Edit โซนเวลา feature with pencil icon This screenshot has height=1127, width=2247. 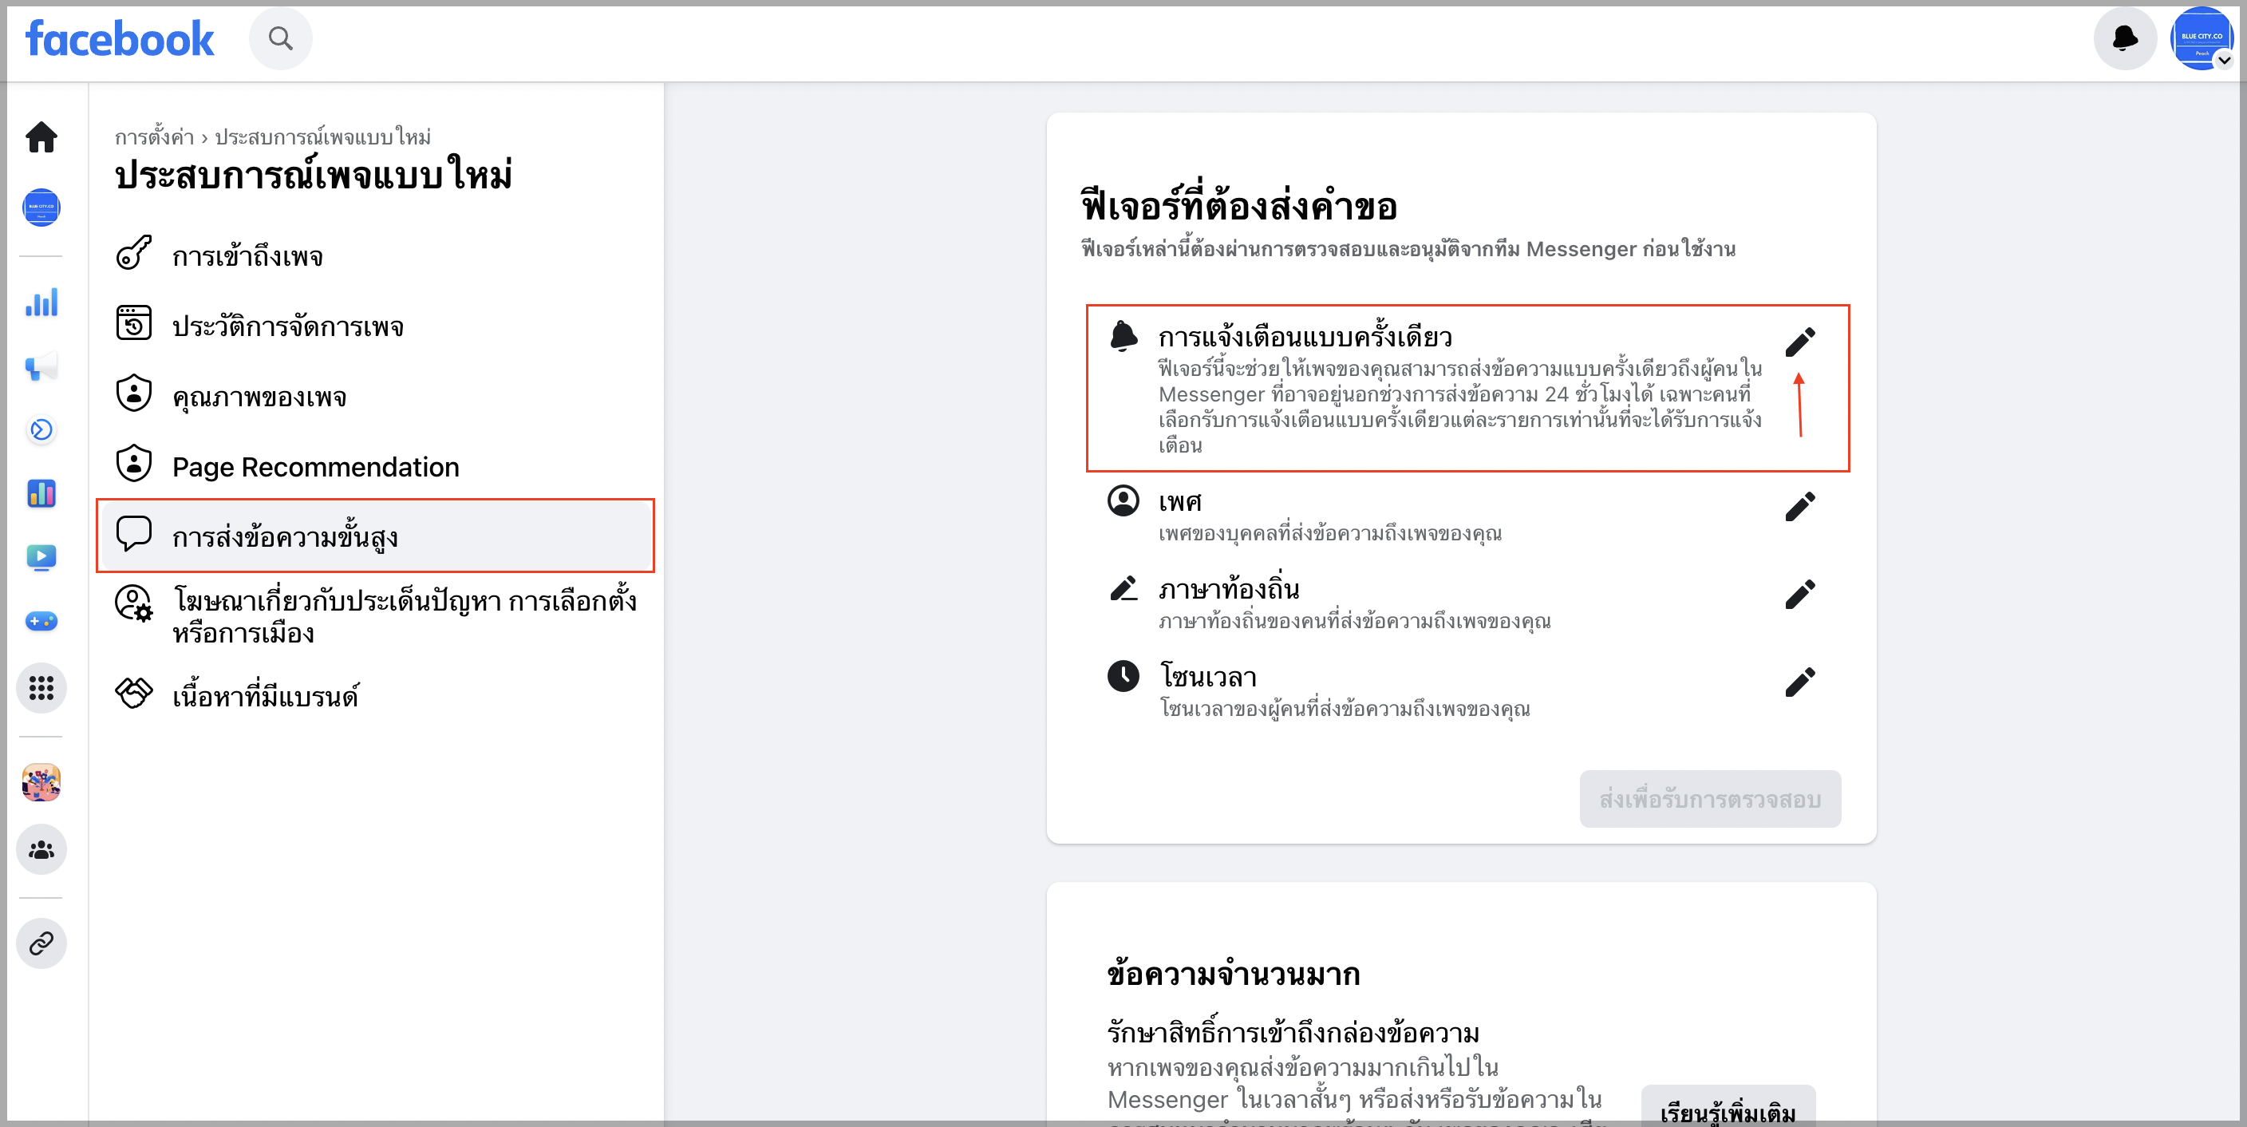pyautogui.click(x=1799, y=682)
